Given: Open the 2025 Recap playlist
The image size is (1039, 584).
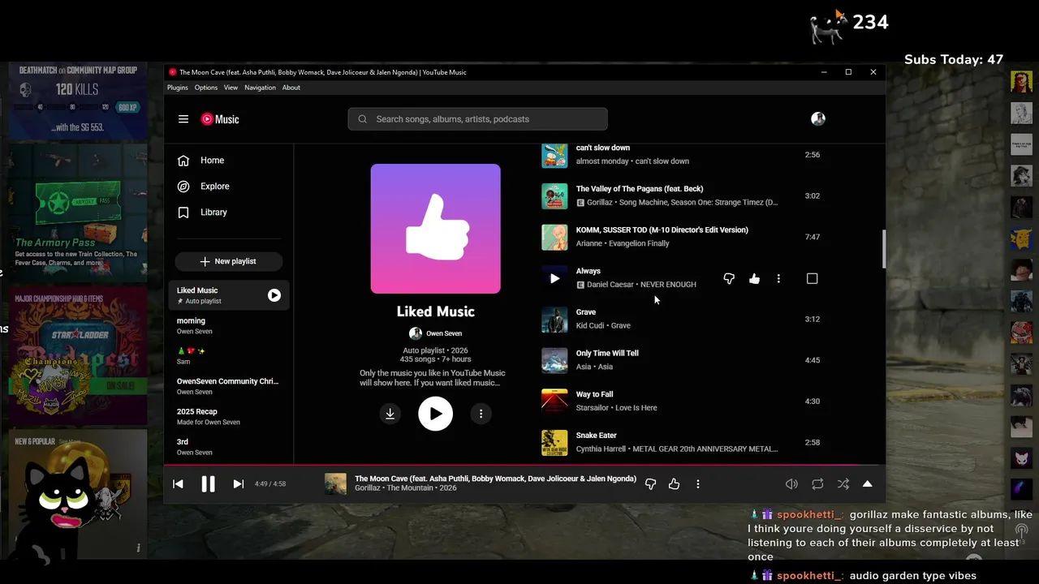Looking at the screenshot, I should click(229, 417).
